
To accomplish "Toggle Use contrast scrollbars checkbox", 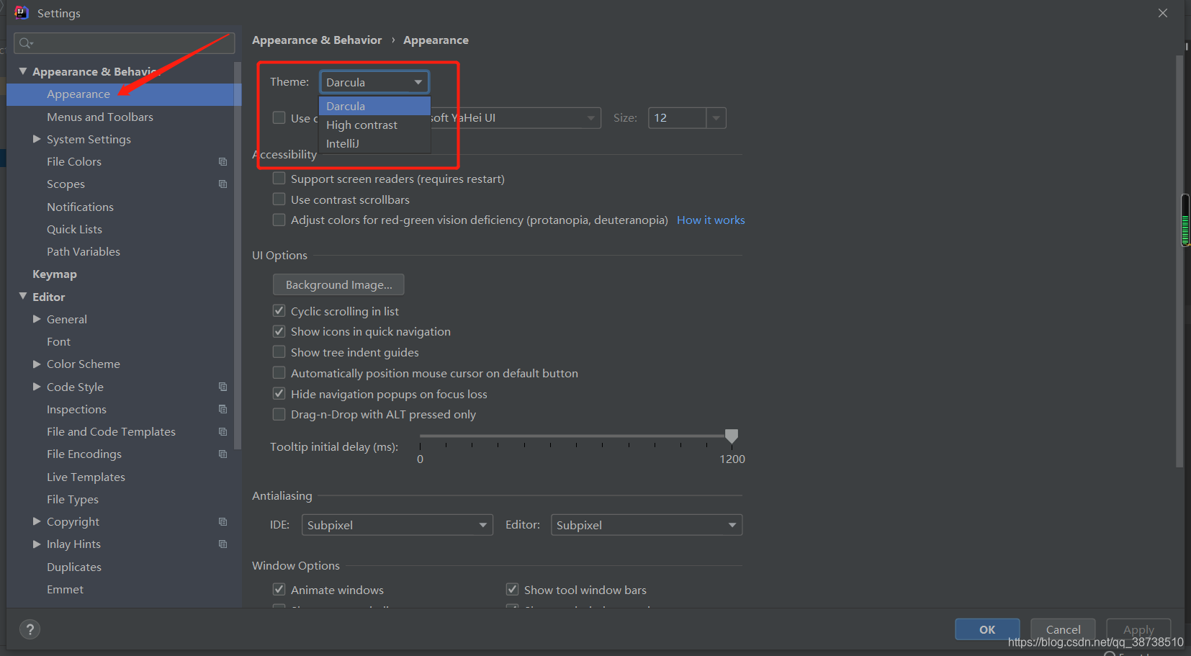I will tap(279, 199).
